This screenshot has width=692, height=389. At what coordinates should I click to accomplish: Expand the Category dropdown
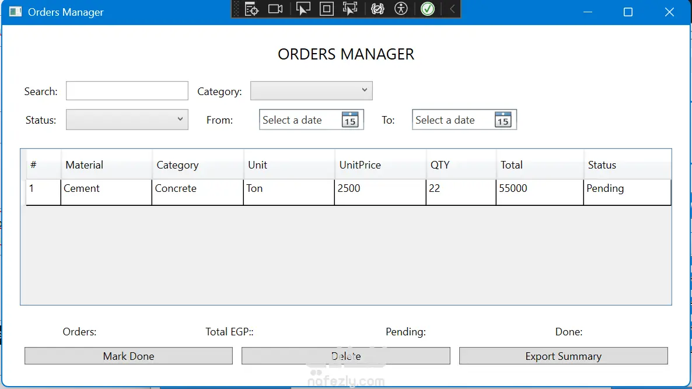coord(311,91)
